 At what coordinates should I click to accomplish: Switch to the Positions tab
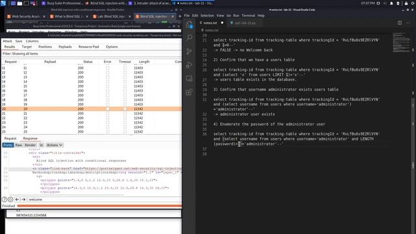pyautogui.click(x=45, y=47)
